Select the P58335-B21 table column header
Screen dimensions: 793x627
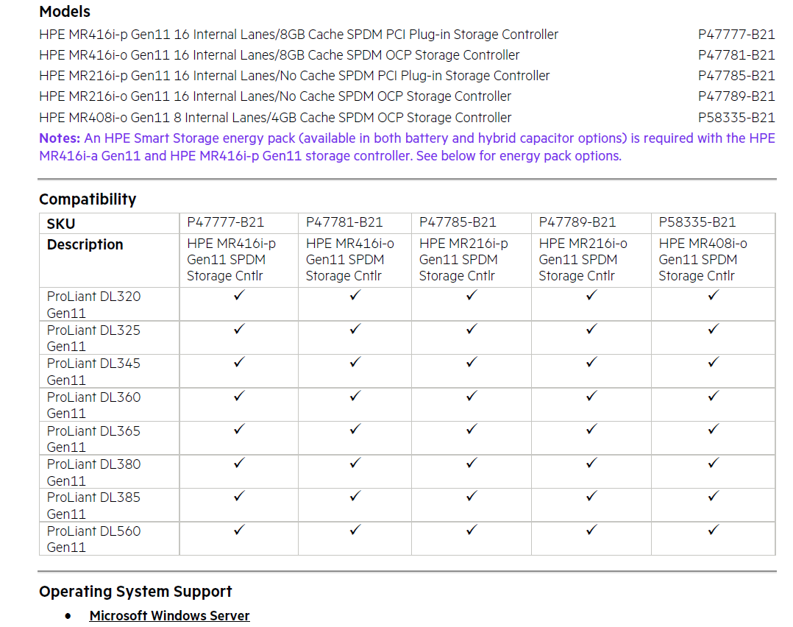click(x=697, y=222)
